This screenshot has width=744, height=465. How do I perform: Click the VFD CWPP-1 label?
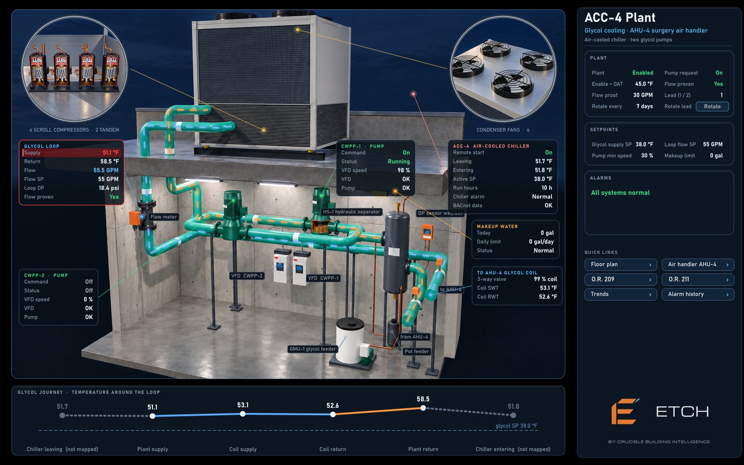pos(324,279)
